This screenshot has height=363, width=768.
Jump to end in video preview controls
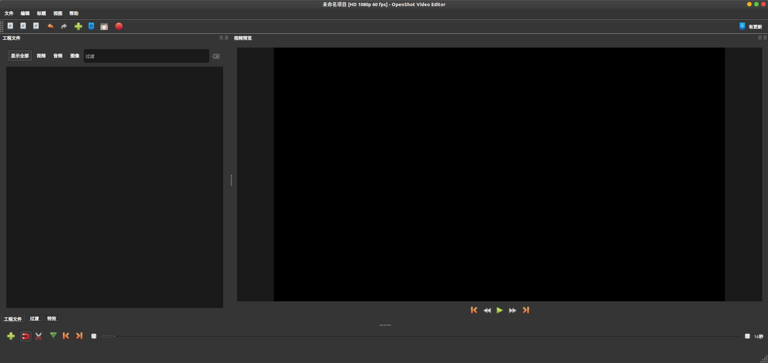[526, 310]
